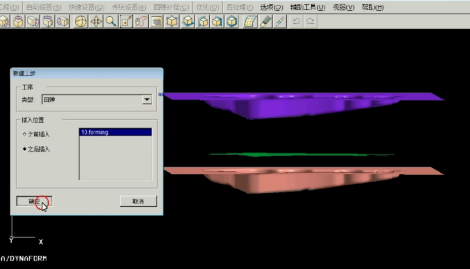Select the 之后插入 radio button
Viewport: 470px width, 269px height.
click(x=25, y=149)
